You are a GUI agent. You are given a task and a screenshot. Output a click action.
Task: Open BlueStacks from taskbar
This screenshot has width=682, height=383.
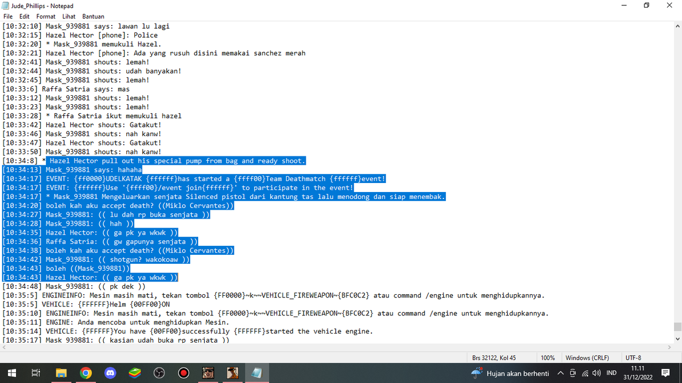click(x=135, y=373)
